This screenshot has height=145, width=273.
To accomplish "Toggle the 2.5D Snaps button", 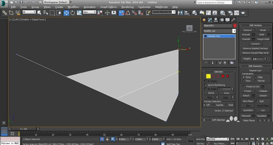I will click(x=121, y=13).
